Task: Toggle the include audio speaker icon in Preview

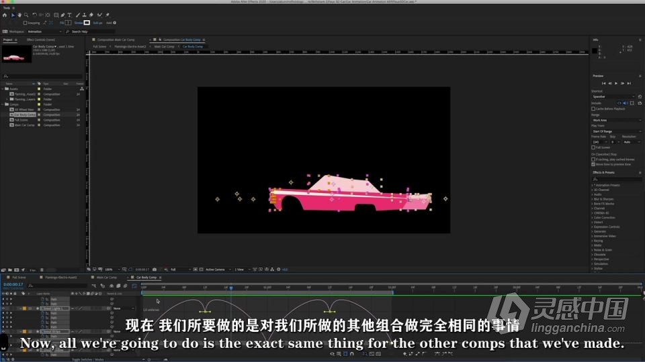Action: coord(626,103)
